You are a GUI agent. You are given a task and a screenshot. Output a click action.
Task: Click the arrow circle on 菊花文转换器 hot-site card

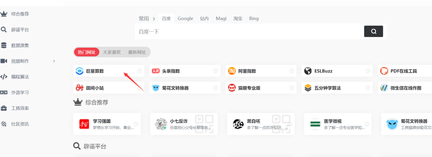point(215,88)
